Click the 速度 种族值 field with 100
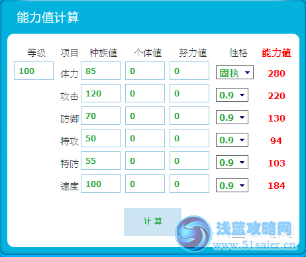Screen dimensions: 306x257 101,184
